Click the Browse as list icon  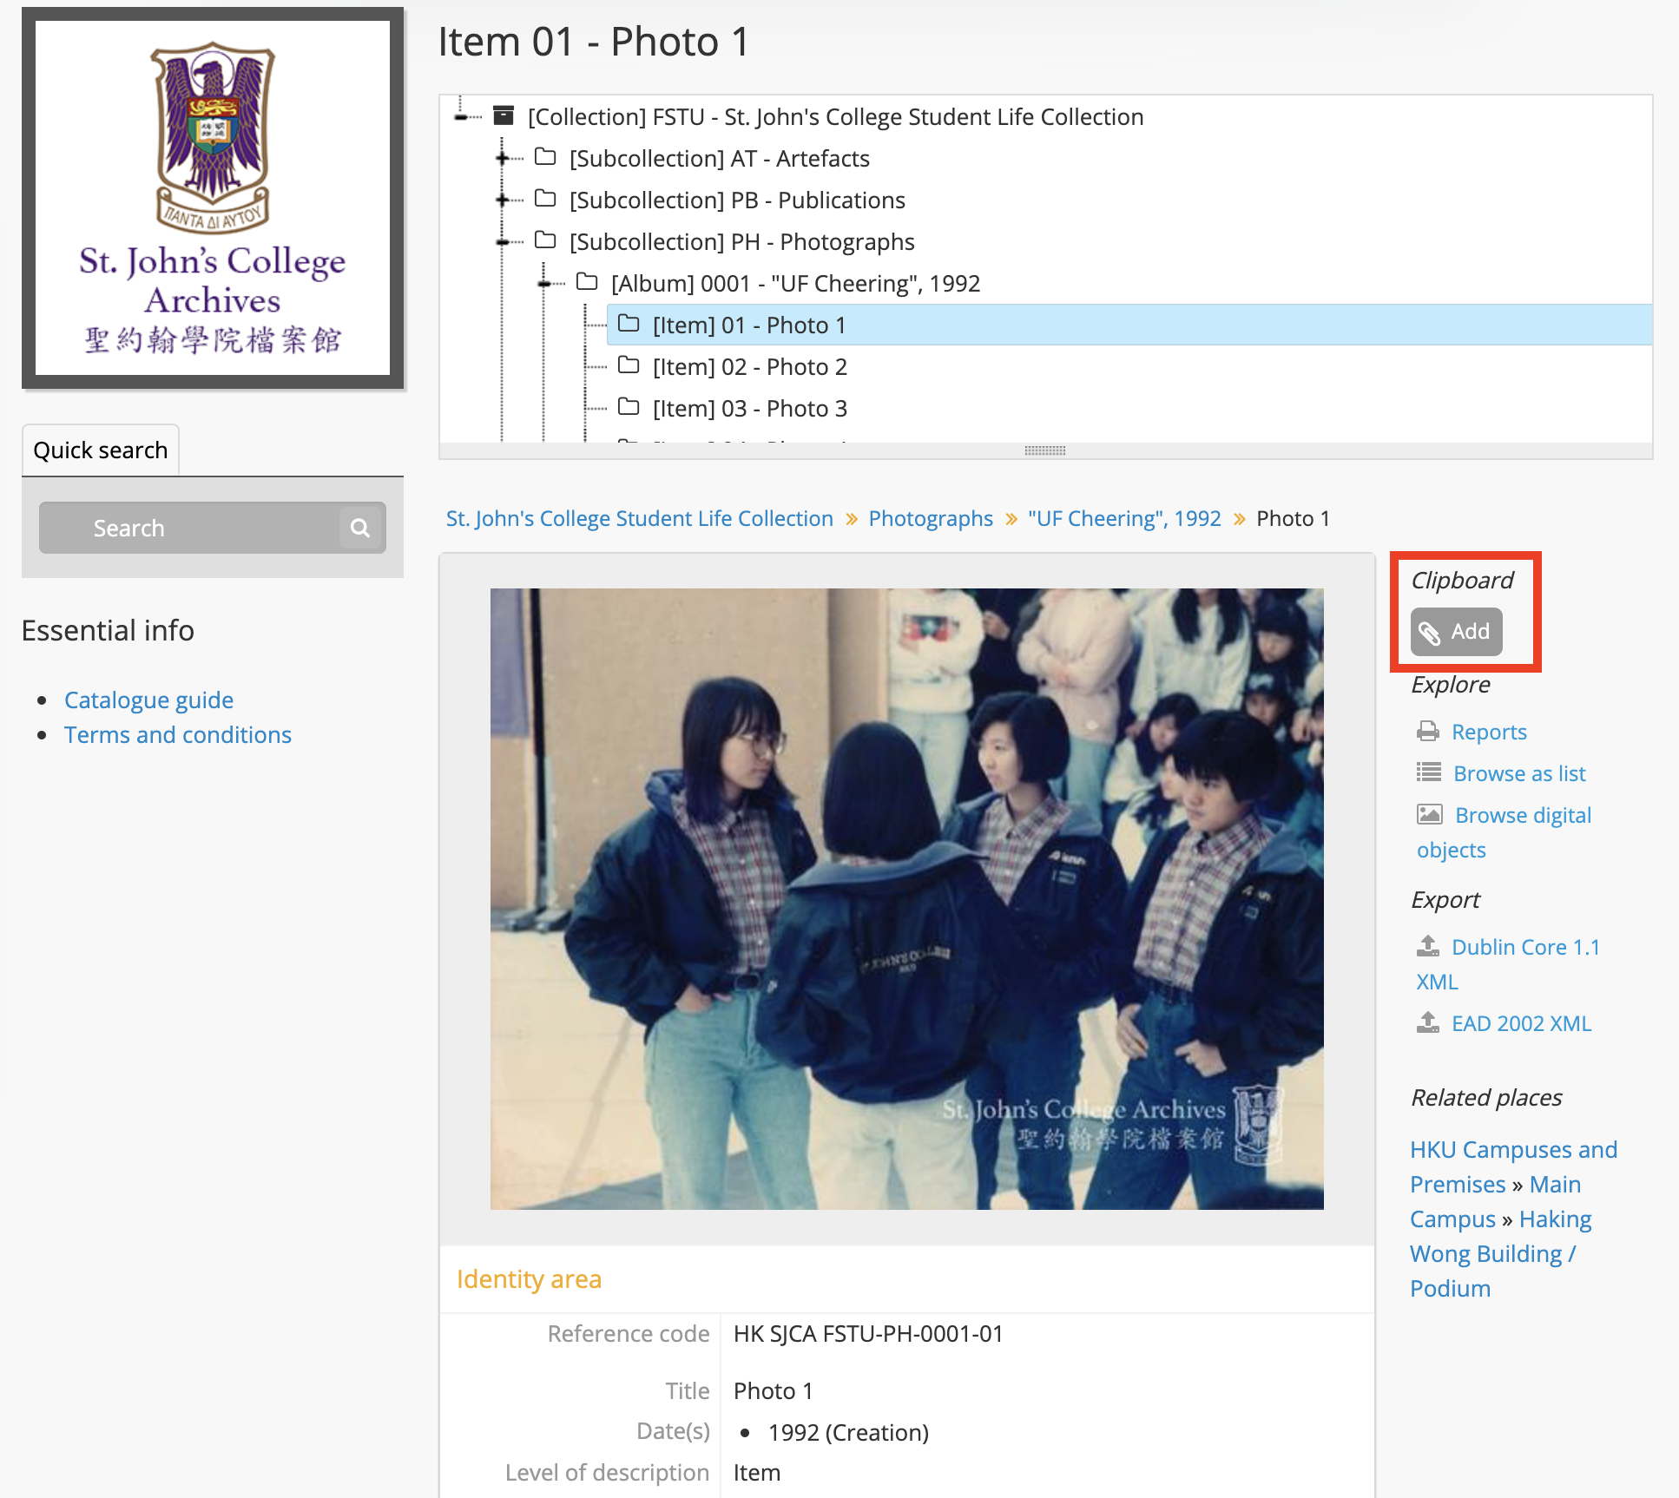[1426, 772]
